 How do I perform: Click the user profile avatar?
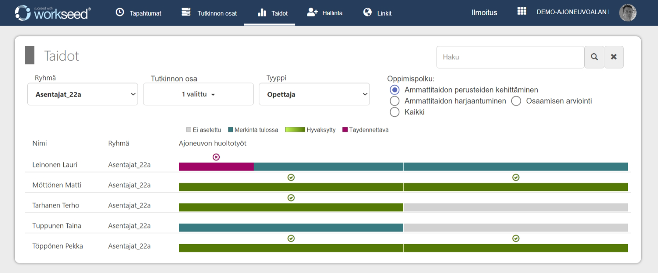tap(627, 12)
